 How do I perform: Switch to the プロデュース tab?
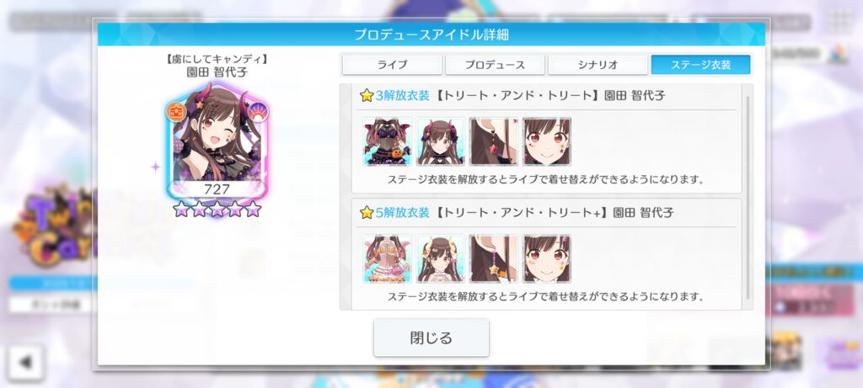pos(495,64)
